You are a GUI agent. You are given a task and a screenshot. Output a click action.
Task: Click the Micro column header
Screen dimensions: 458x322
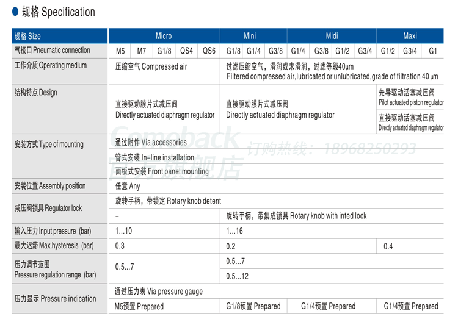[x=164, y=36]
